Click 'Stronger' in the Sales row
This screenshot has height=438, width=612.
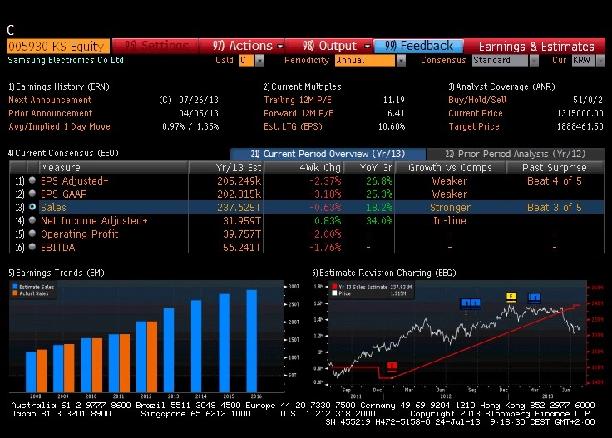point(450,208)
